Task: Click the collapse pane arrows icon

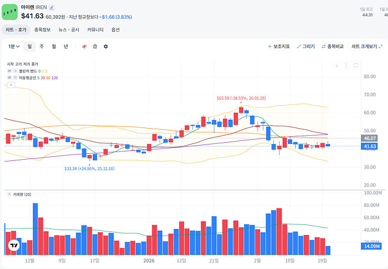Action: pos(346,66)
